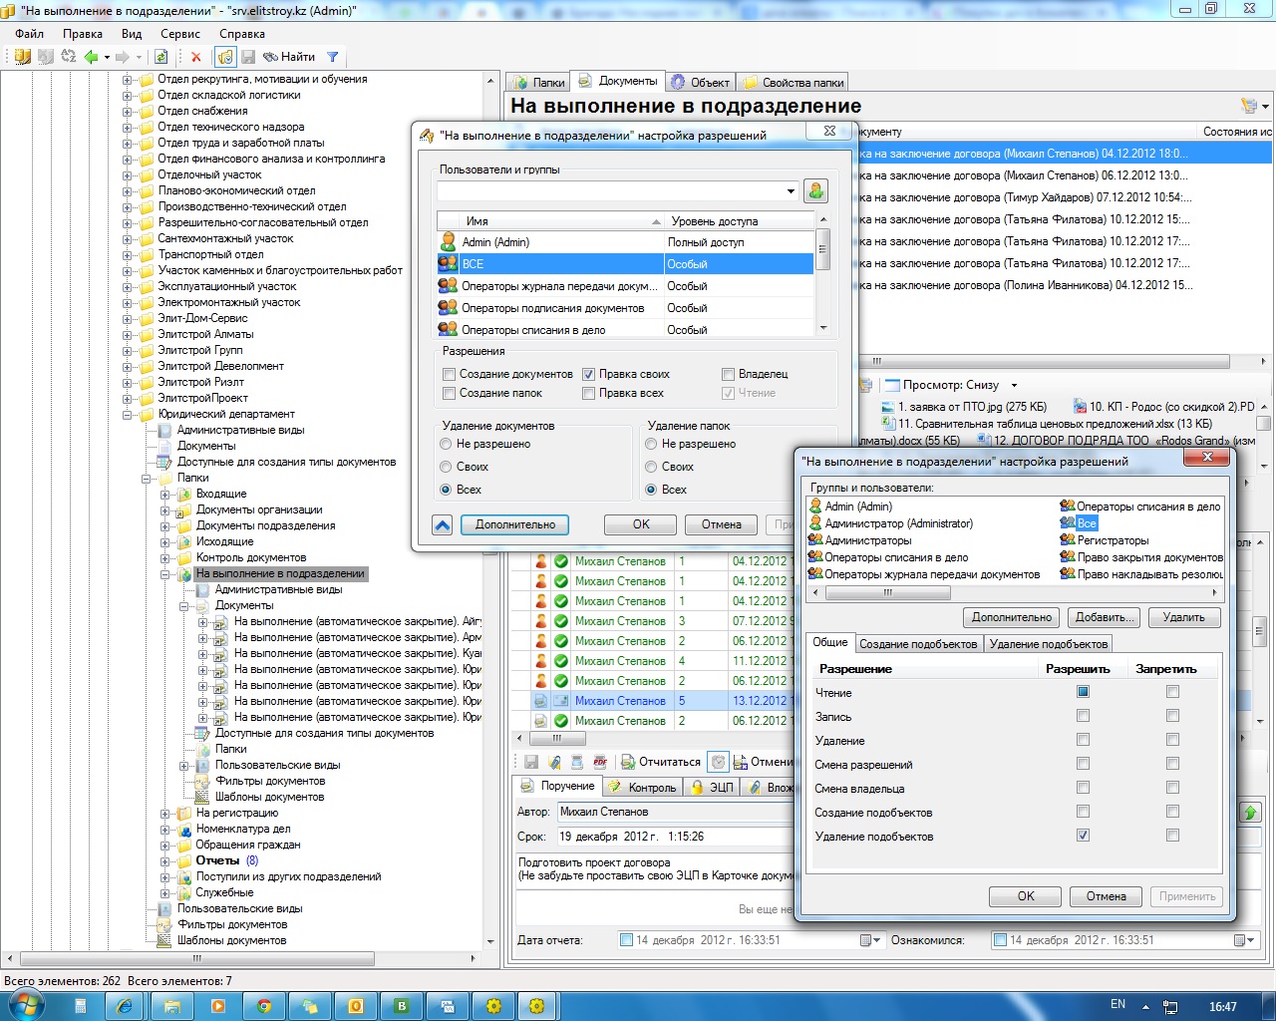
Task: Uncheck the 'Правка своих' checkbox
Action: pyautogui.click(x=588, y=374)
